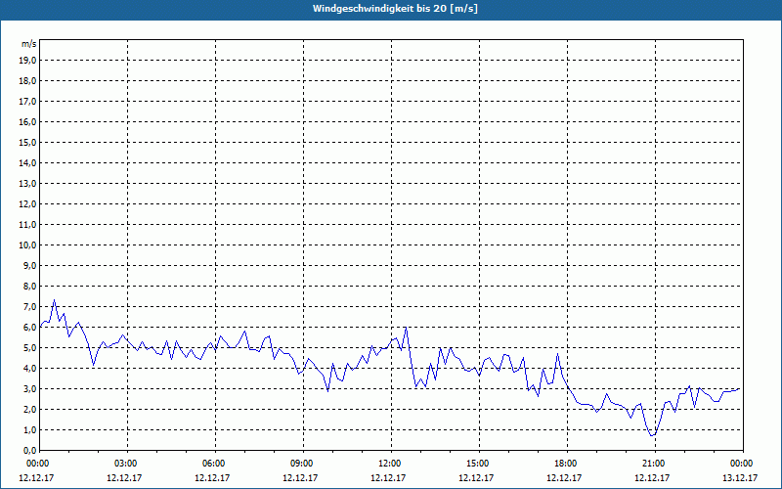This screenshot has width=782, height=489.
Task: Click the '6,0' y-axis label
Action: pyautogui.click(x=29, y=328)
